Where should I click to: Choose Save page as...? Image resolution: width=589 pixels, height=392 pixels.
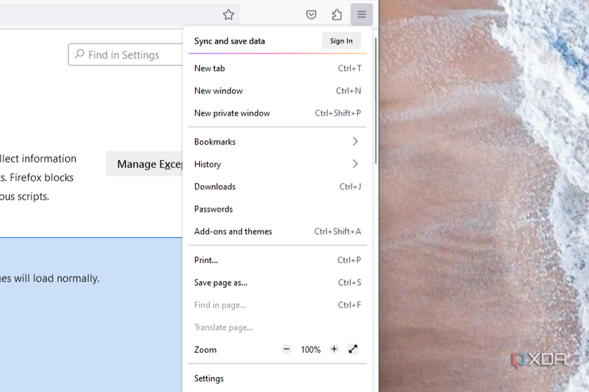278,282
